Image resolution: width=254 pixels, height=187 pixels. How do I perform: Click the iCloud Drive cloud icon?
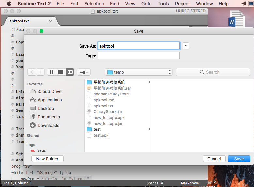33,91
